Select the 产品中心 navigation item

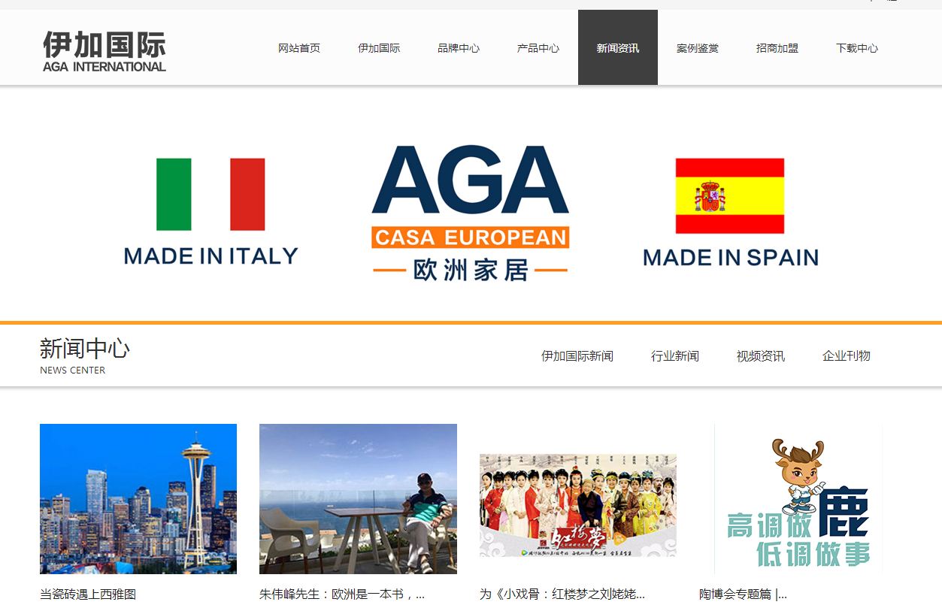point(538,48)
